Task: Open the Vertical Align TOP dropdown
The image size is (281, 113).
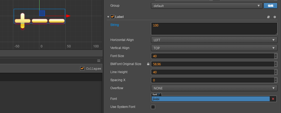Action: coord(214,48)
